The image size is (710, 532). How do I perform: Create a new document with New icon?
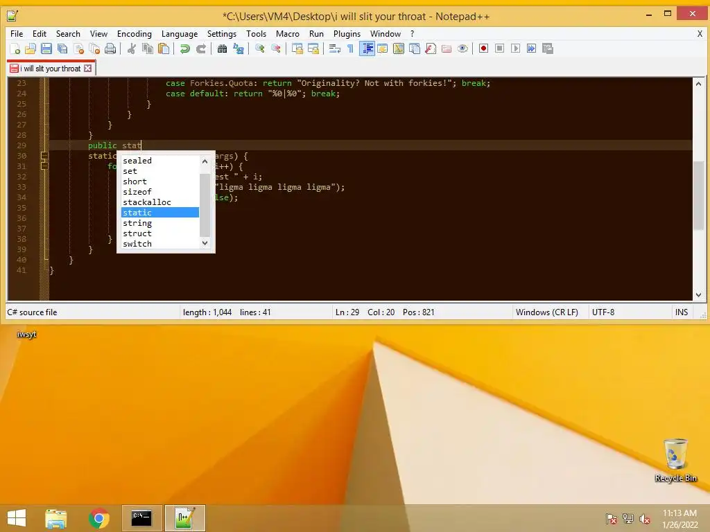15,48
